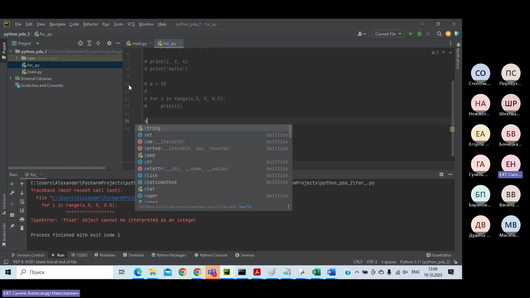Viewport: 530px width, 298px height.
Task: Click completion popup scrollbar thumb
Action: [290, 131]
